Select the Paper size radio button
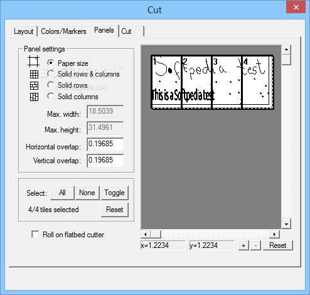 point(51,63)
